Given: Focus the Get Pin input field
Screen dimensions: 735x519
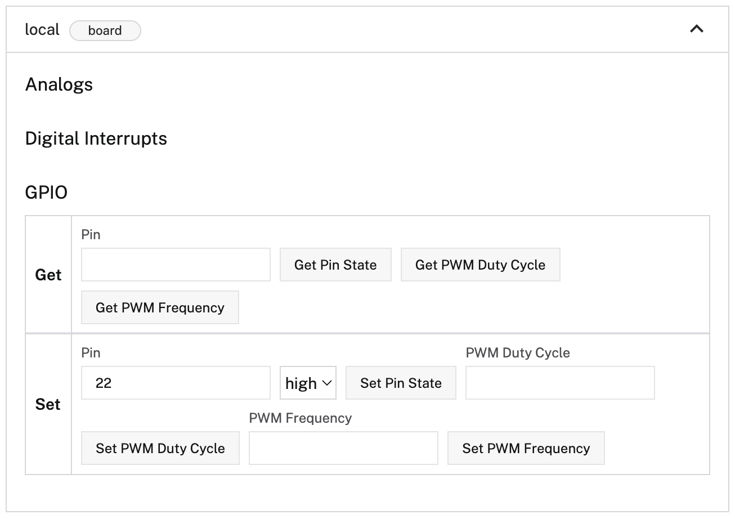Looking at the screenshot, I should click(x=176, y=265).
